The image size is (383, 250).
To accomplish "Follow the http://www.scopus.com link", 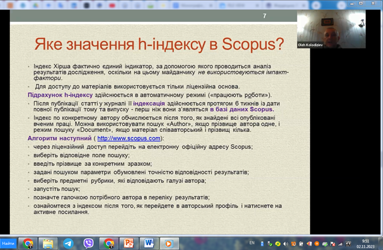I will (129, 138).
